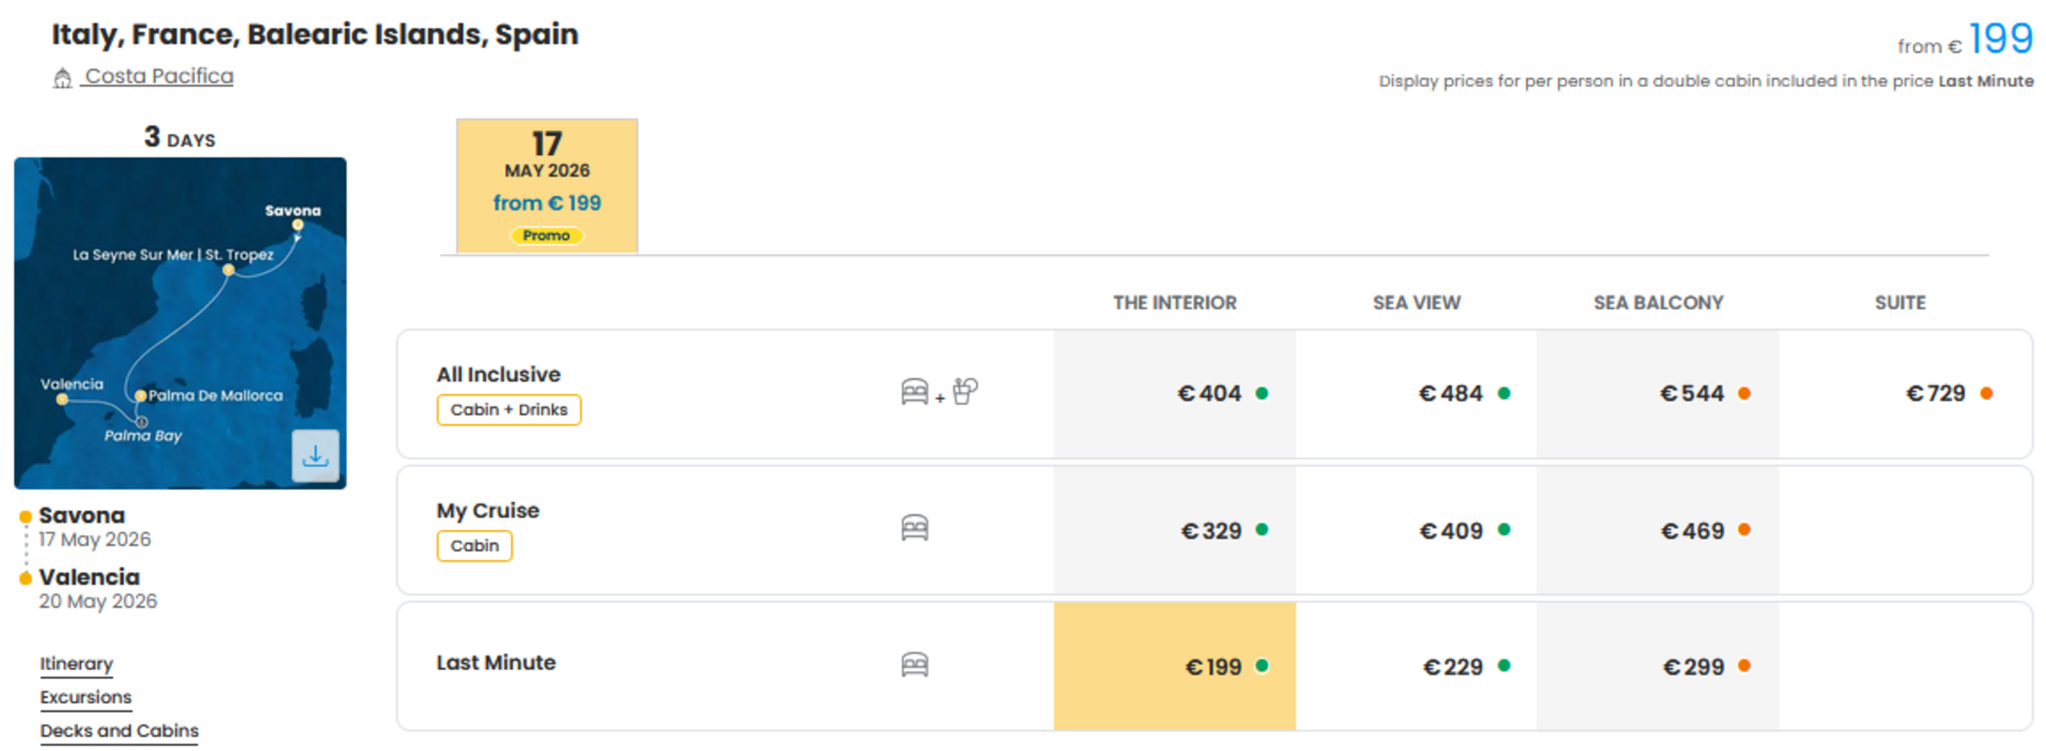Open the Itinerary link
Image resolution: width=2046 pixels, height=751 pixels.
76,664
